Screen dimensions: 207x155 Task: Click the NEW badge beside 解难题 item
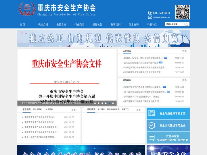point(165,58)
